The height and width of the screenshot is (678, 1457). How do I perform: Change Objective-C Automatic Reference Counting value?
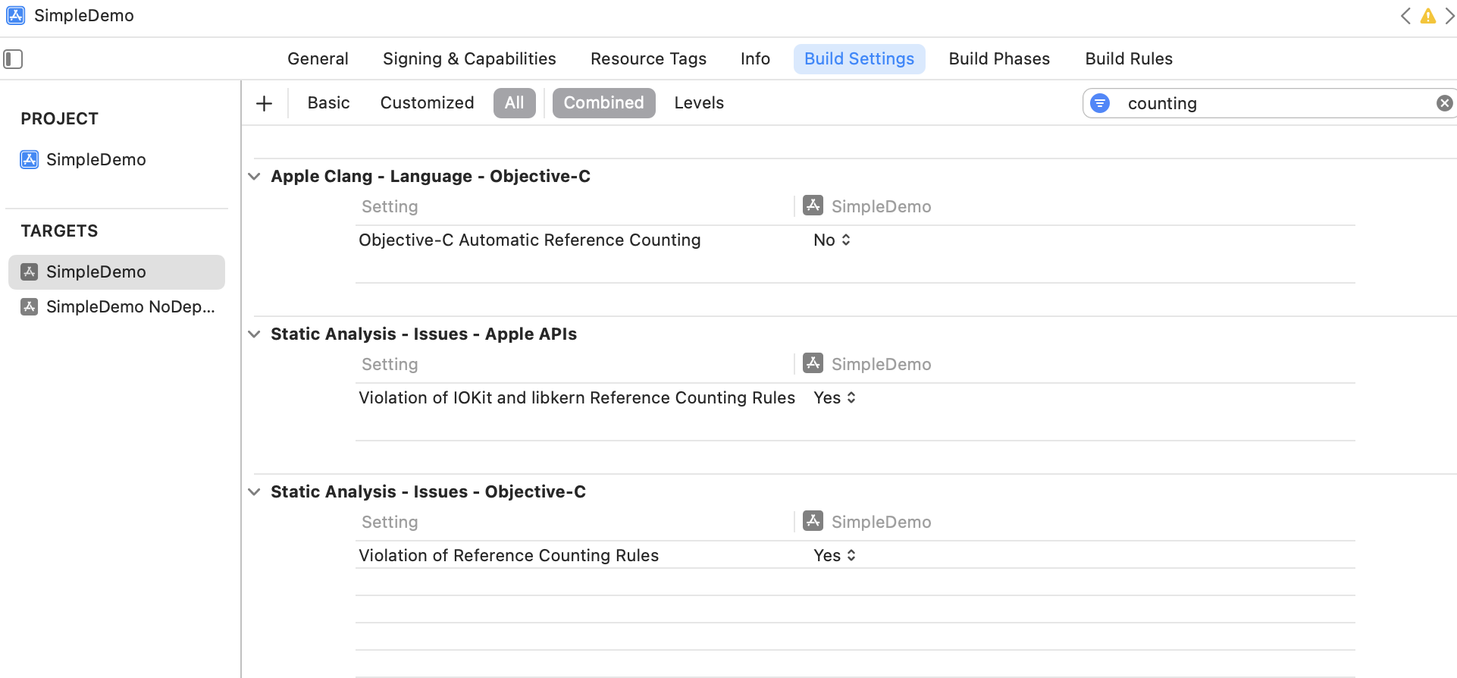(x=832, y=240)
